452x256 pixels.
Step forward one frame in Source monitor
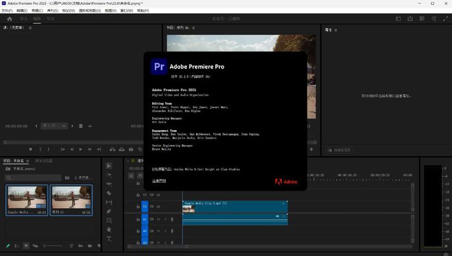pos(90,149)
